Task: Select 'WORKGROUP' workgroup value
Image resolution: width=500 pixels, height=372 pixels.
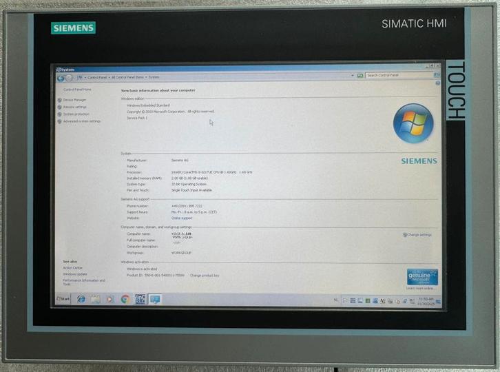Action: (x=181, y=253)
